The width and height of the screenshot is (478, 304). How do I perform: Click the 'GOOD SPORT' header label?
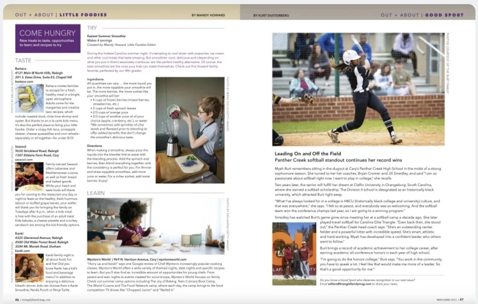[x=444, y=15]
